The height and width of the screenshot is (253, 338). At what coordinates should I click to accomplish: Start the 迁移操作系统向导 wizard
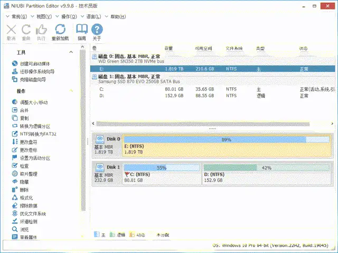point(33,71)
